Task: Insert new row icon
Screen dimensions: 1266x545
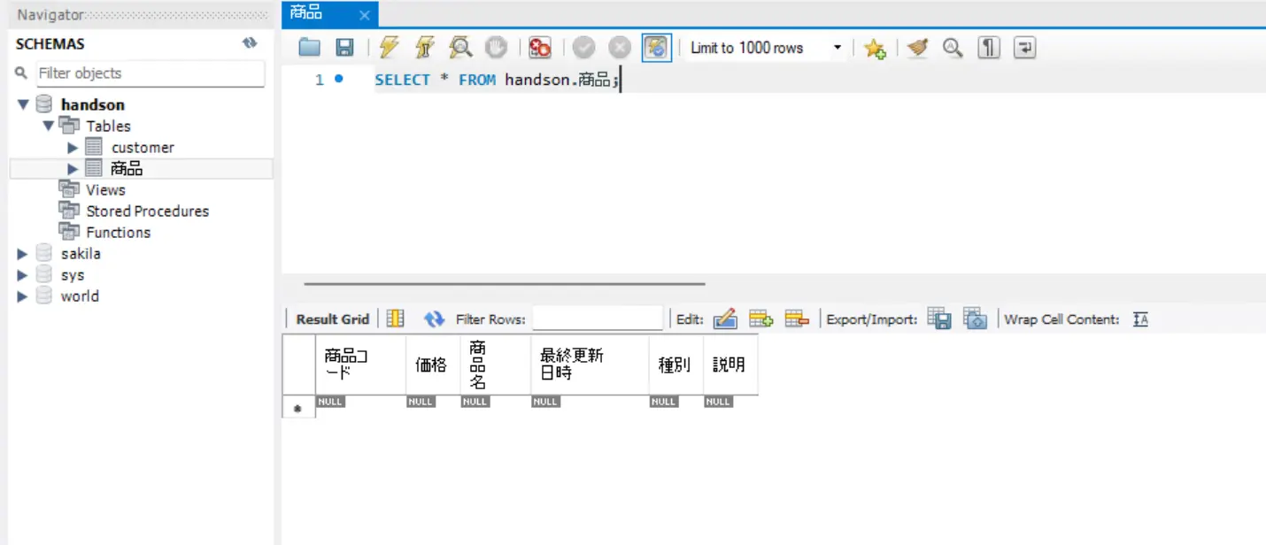Action: [x=761, y=319]
